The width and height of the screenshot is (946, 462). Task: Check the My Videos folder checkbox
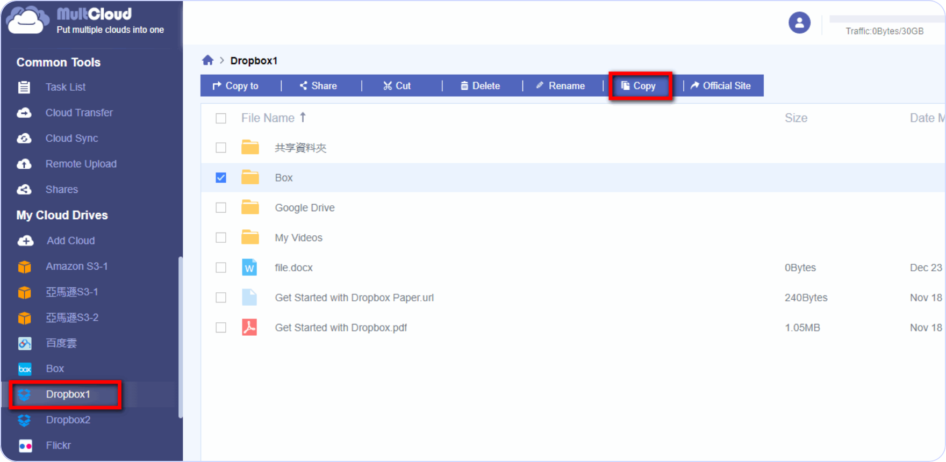click(221, 237)
